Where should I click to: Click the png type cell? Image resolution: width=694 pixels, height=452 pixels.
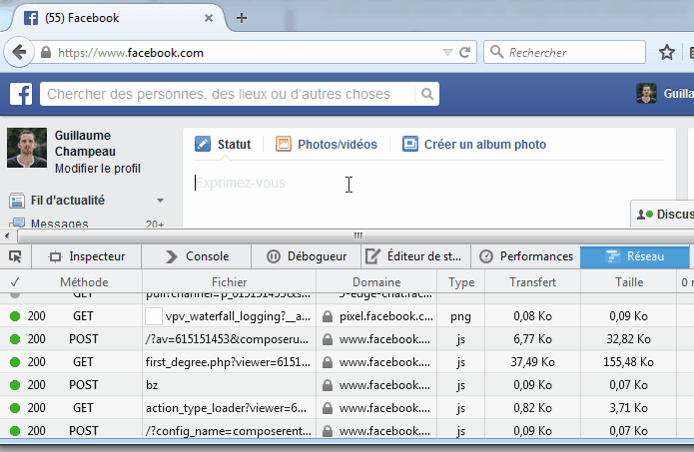click(x=460, y=316)
